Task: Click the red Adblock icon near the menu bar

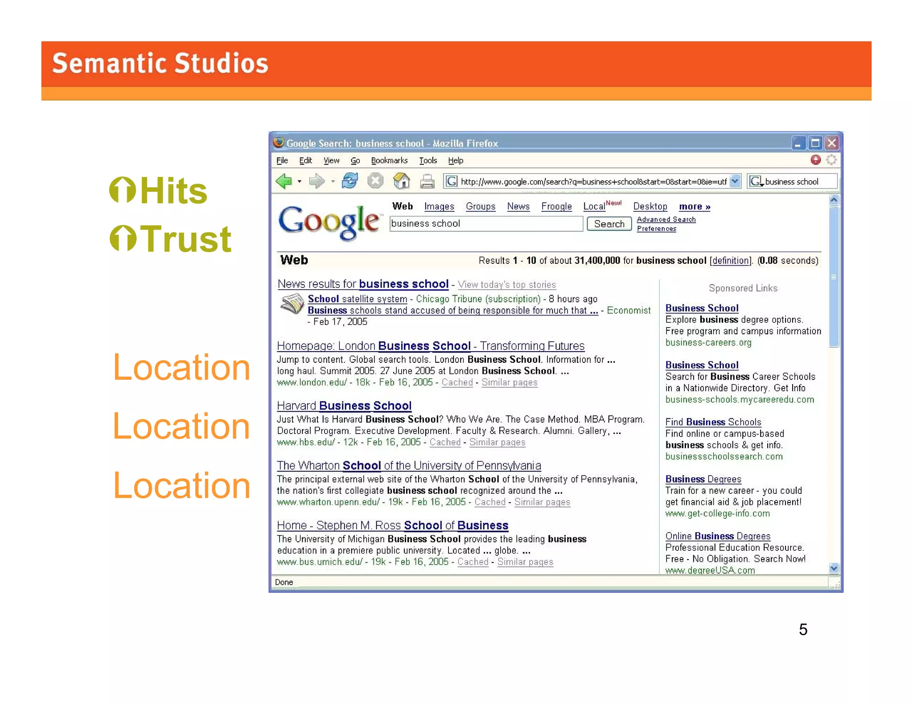Action: [x=815, y=160]
